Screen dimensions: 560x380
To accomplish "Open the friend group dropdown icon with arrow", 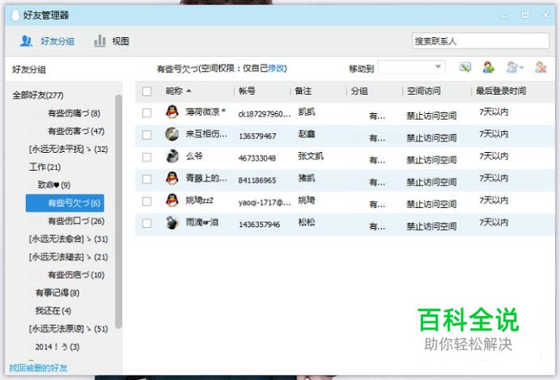I will pyautogui.click(x=515, y=67).
